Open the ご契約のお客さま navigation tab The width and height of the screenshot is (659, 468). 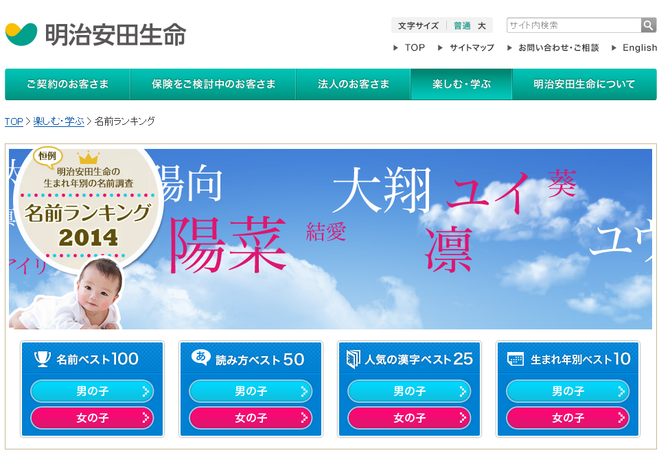(x=68, y=84)
